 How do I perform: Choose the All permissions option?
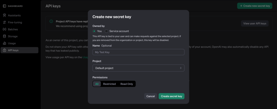pyautogui.click(x=97, y=84)
